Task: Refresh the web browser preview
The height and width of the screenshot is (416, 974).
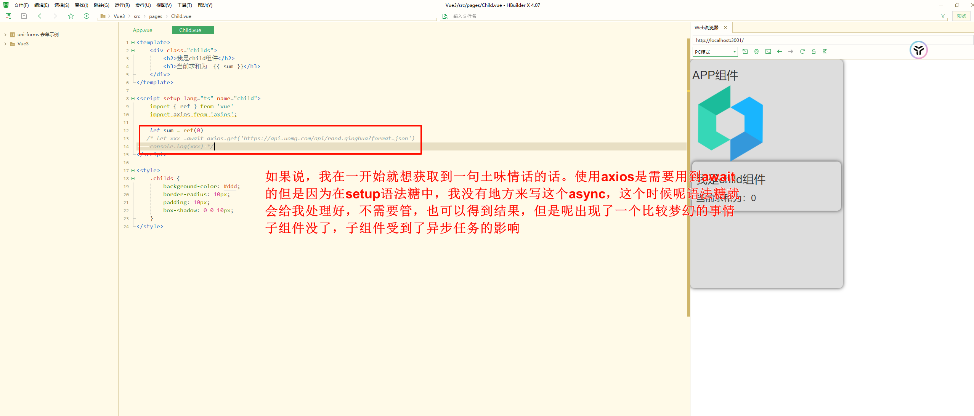Action: (802, 51)
